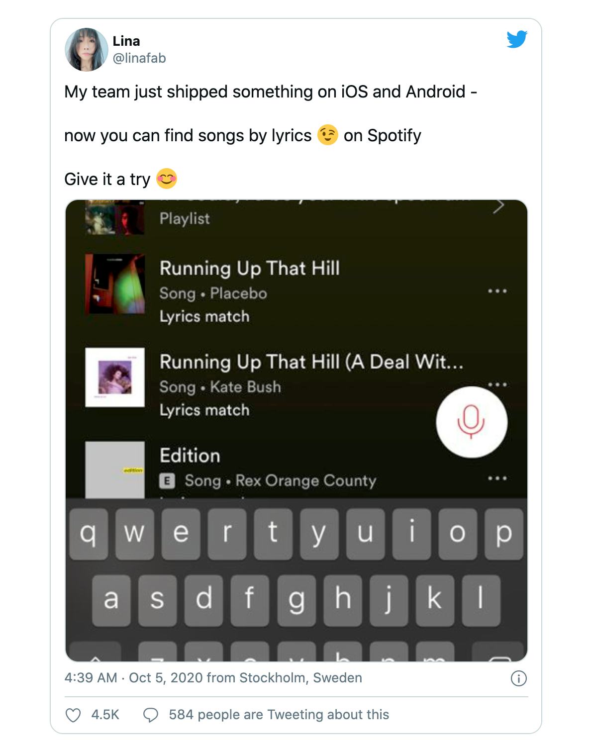Image resolution: width=590 pixels, height=748 pixels.
Task: Open more options for Edition song
Action: pos(497,478)
